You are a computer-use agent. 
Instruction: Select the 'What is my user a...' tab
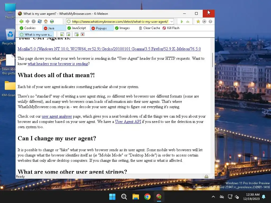point(36,35)
